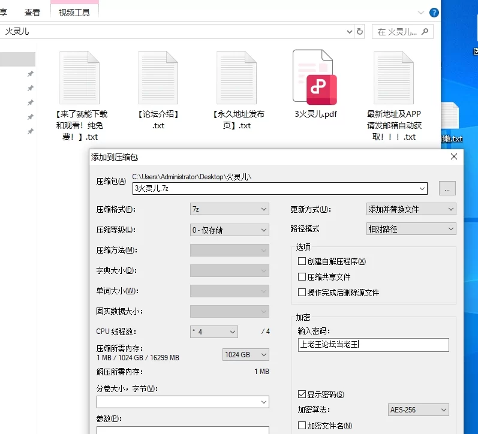Enable the 加密文件名 checkbox
This screenshot has height=434, width=478.
click(x=302, y=425)
